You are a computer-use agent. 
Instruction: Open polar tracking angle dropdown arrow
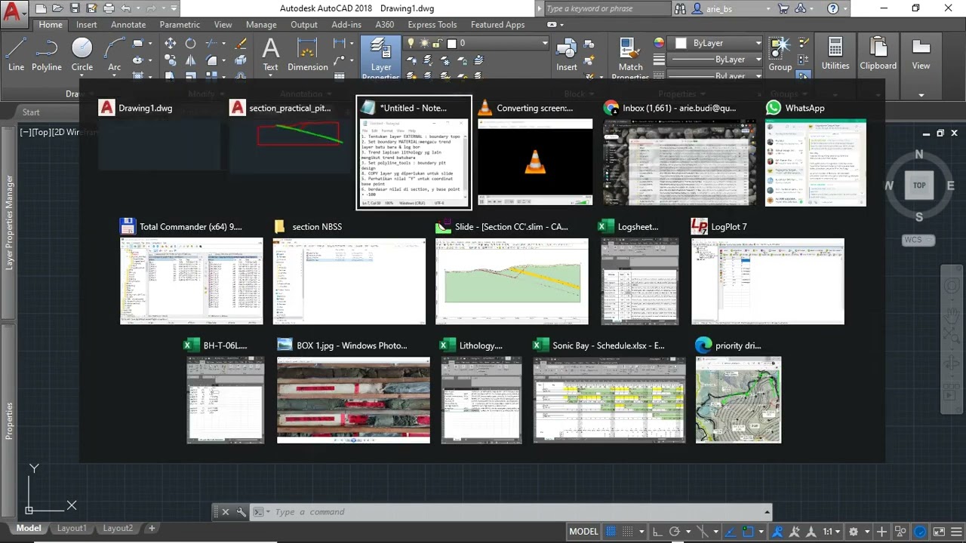pyautogui.click(x=688, y=532)
